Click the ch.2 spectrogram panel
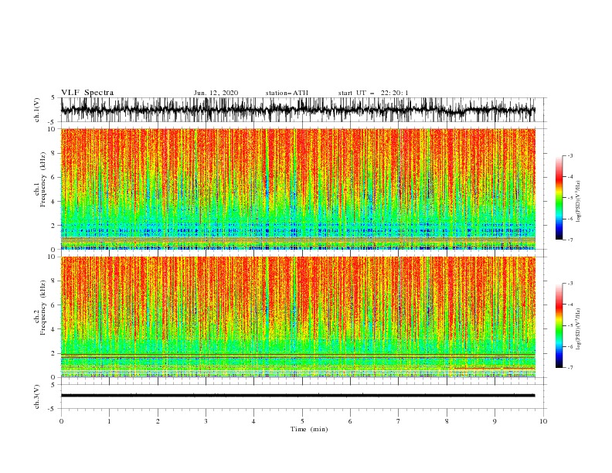The width and height of the screenshot is (612, 473). (298, 317)
